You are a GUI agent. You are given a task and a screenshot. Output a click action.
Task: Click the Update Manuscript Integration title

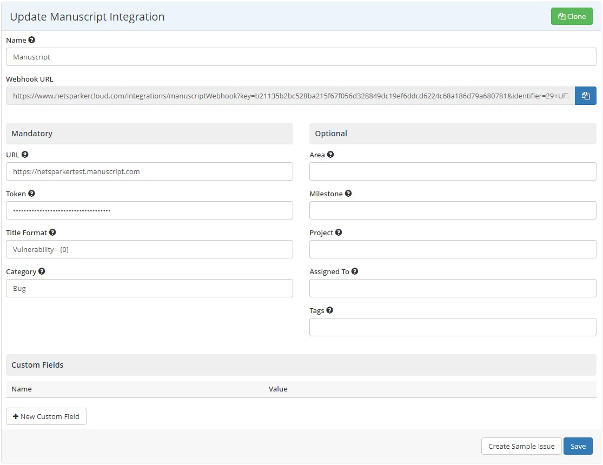(x=87, y=17)
